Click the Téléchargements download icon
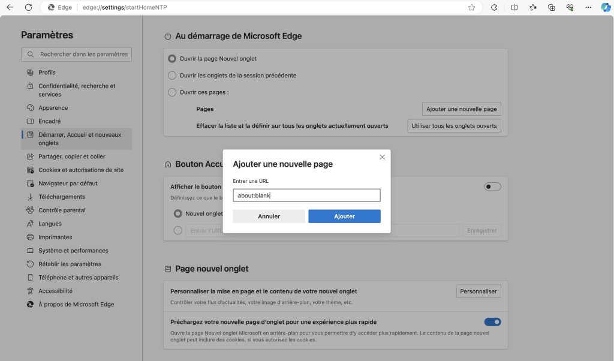Viewport: 614px width, 361px height. 30,197
